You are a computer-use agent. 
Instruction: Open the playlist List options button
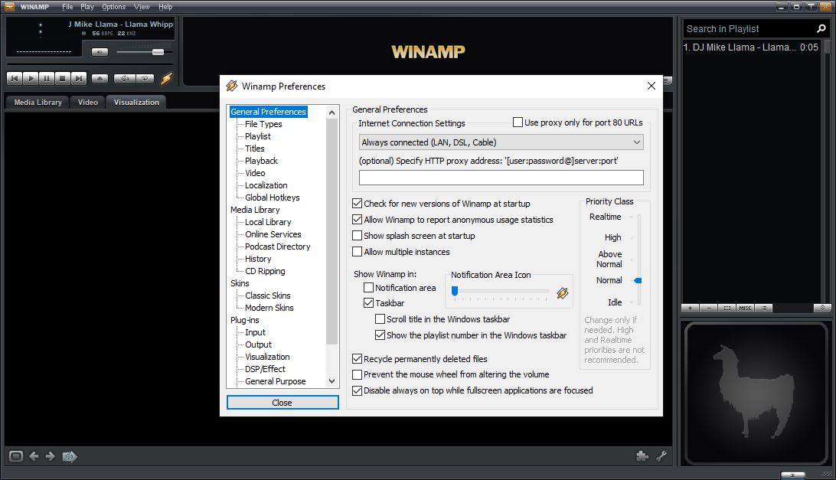(x=763, y=308)
